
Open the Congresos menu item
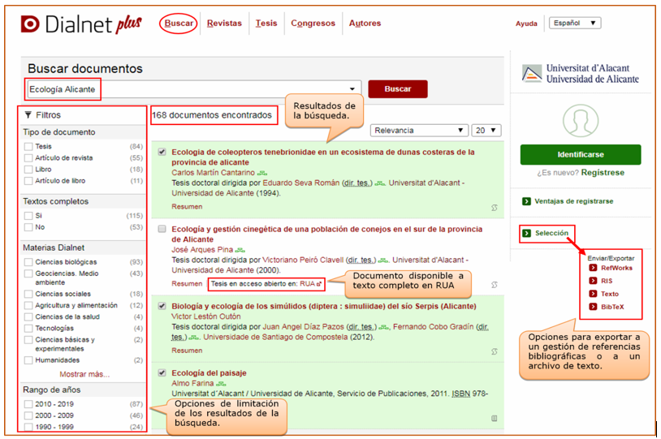pyautogui.click(x=313, y=24)
